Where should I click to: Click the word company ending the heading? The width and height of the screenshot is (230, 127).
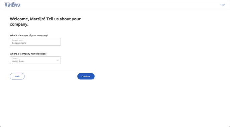[18, 24]
